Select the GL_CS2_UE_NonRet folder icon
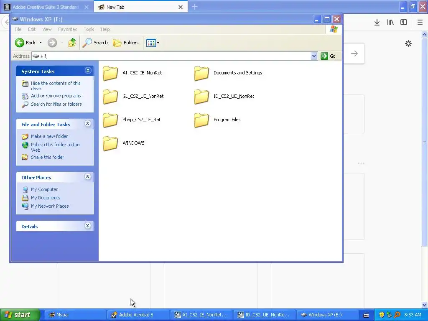 click(110, 97)
